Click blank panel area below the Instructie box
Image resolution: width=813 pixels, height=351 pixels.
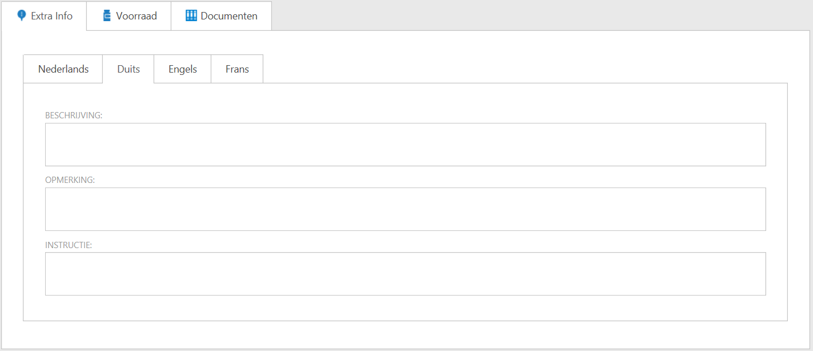coord(405,308)
